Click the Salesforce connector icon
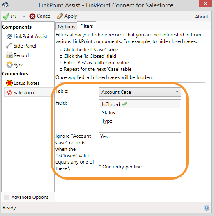This screenshot has height=216, width=214. [x=9, y=93]
